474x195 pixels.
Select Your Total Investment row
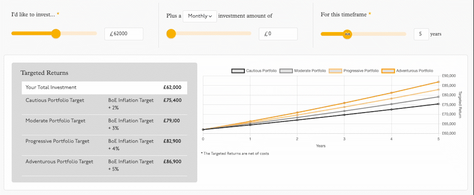point(104,87)
